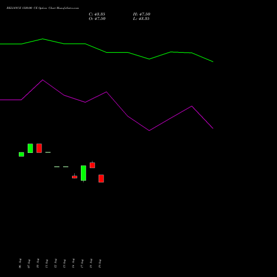
Task: Select the red candle for 18 Aug
Action: point(93,165)
